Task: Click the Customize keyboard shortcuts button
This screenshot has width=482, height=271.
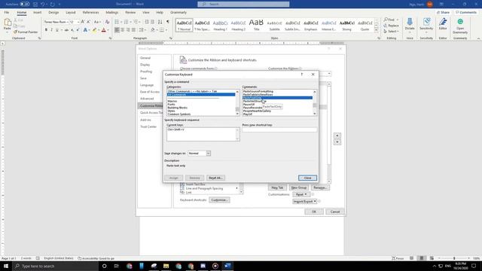Action: pos(219,200)
